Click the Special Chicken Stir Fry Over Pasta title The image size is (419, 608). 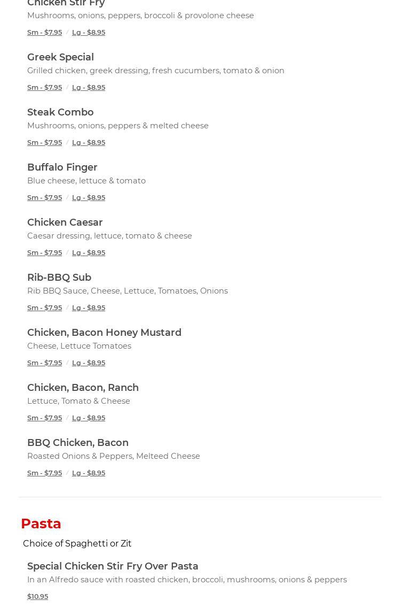[x=113, y=566]
